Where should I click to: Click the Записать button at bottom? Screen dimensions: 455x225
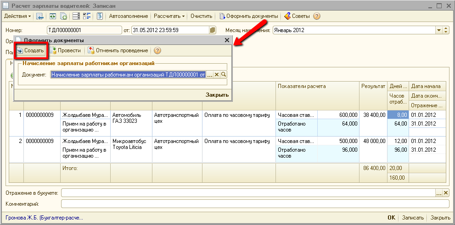413,218
